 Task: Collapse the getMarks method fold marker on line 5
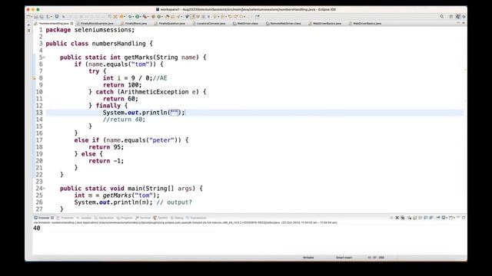[45, 58]
